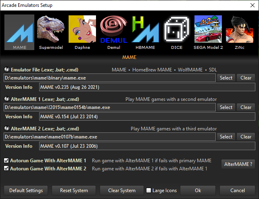Select the Demul spiral icon

pos(113,32)
